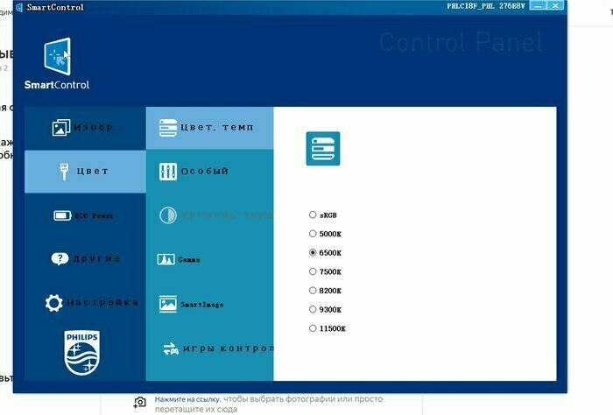Click the Цвет. темп icon

[168, 128]
